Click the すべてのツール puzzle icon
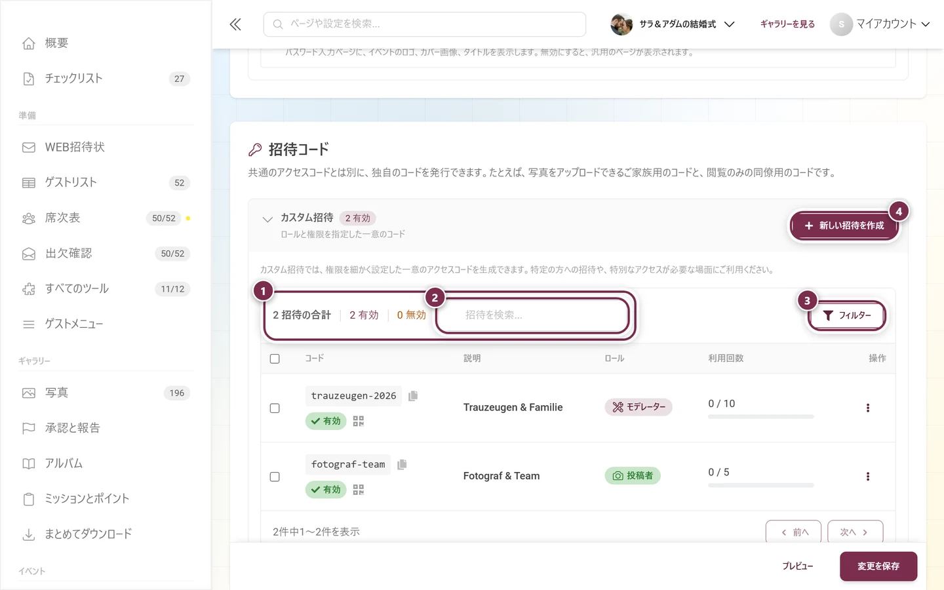Viewport: 944px width, 590px height. pos(29,289)
